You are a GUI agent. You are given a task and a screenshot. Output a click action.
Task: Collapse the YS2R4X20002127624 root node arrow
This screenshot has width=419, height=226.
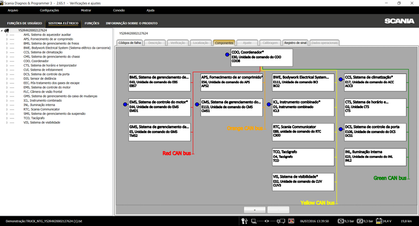pyautogui.click(x=2, y=30)
